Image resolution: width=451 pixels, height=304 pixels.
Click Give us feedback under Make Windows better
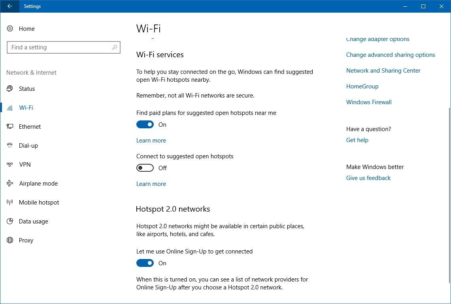tap(368, 178)
